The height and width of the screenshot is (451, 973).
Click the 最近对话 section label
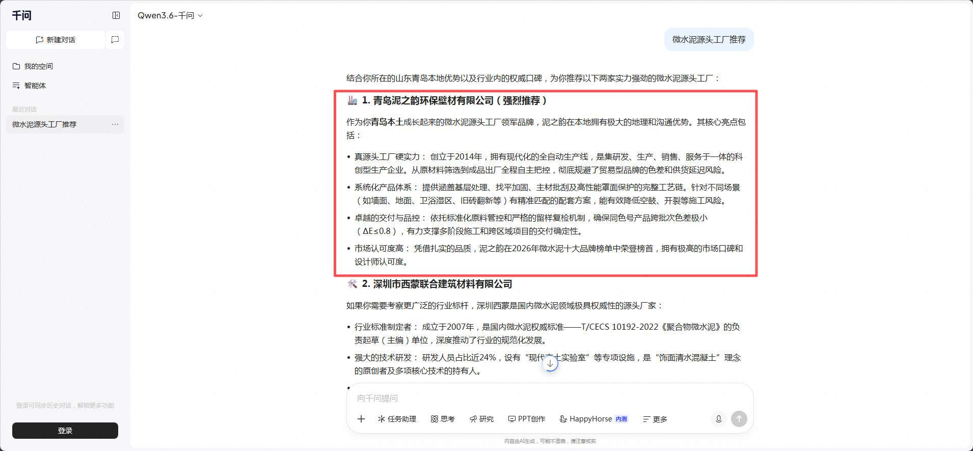click(24, 109)
